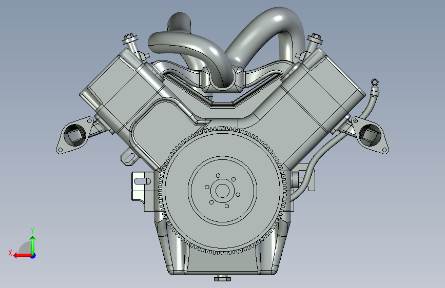The width and height of the screenshot is (445, 288).
Task: Select the dipstick tube ring at right
Action: click(x=375, y=82)
